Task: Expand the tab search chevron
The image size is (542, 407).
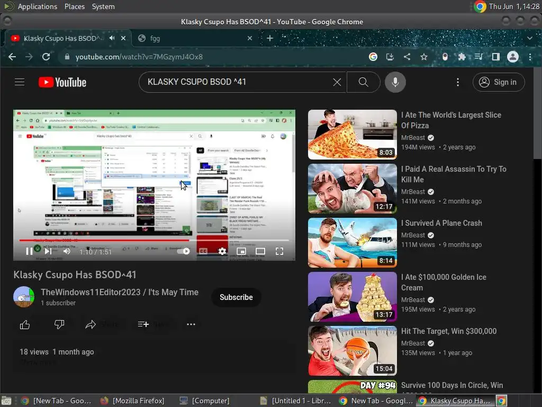Action: tap(530, 38)
